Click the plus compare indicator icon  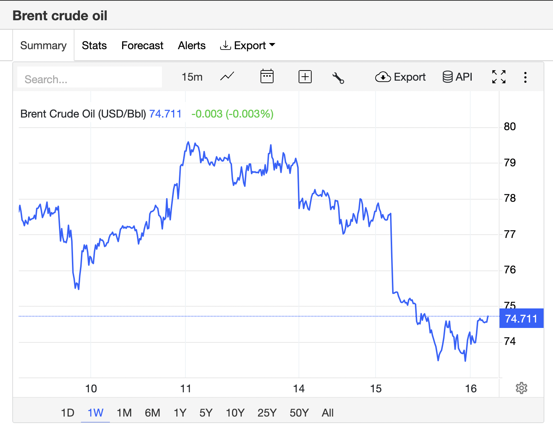[x=305, y=77]
